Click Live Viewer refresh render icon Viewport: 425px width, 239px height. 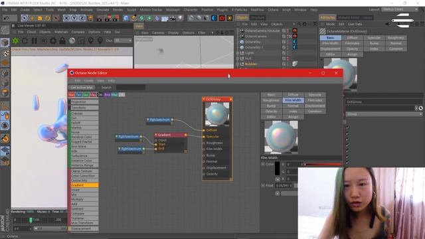pos(25,41)
